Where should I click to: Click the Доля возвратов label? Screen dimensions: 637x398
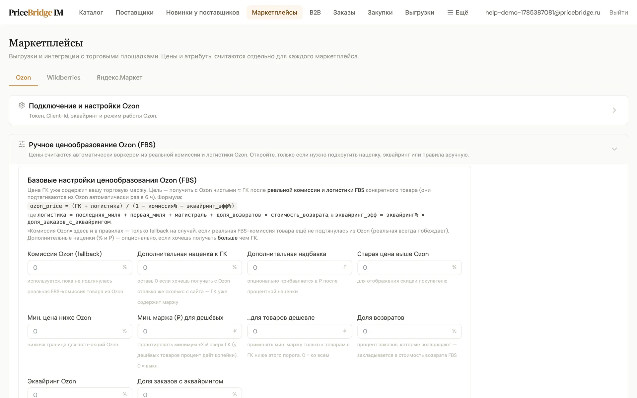pos(381,318)
